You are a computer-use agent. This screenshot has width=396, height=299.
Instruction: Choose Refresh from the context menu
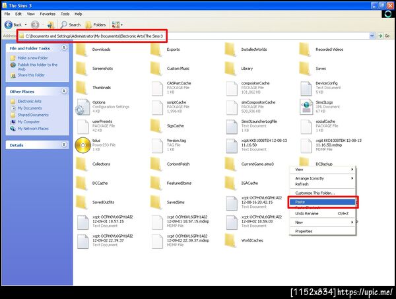point(322,184)
